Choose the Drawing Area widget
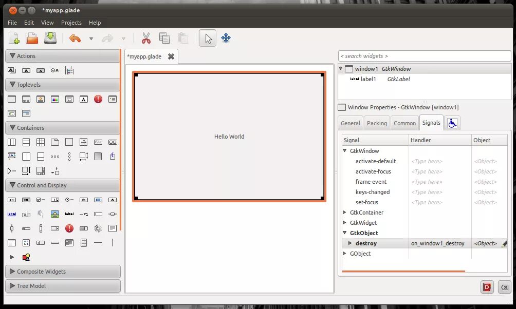This screenshot has width=516, height=309. pos(26,257)
